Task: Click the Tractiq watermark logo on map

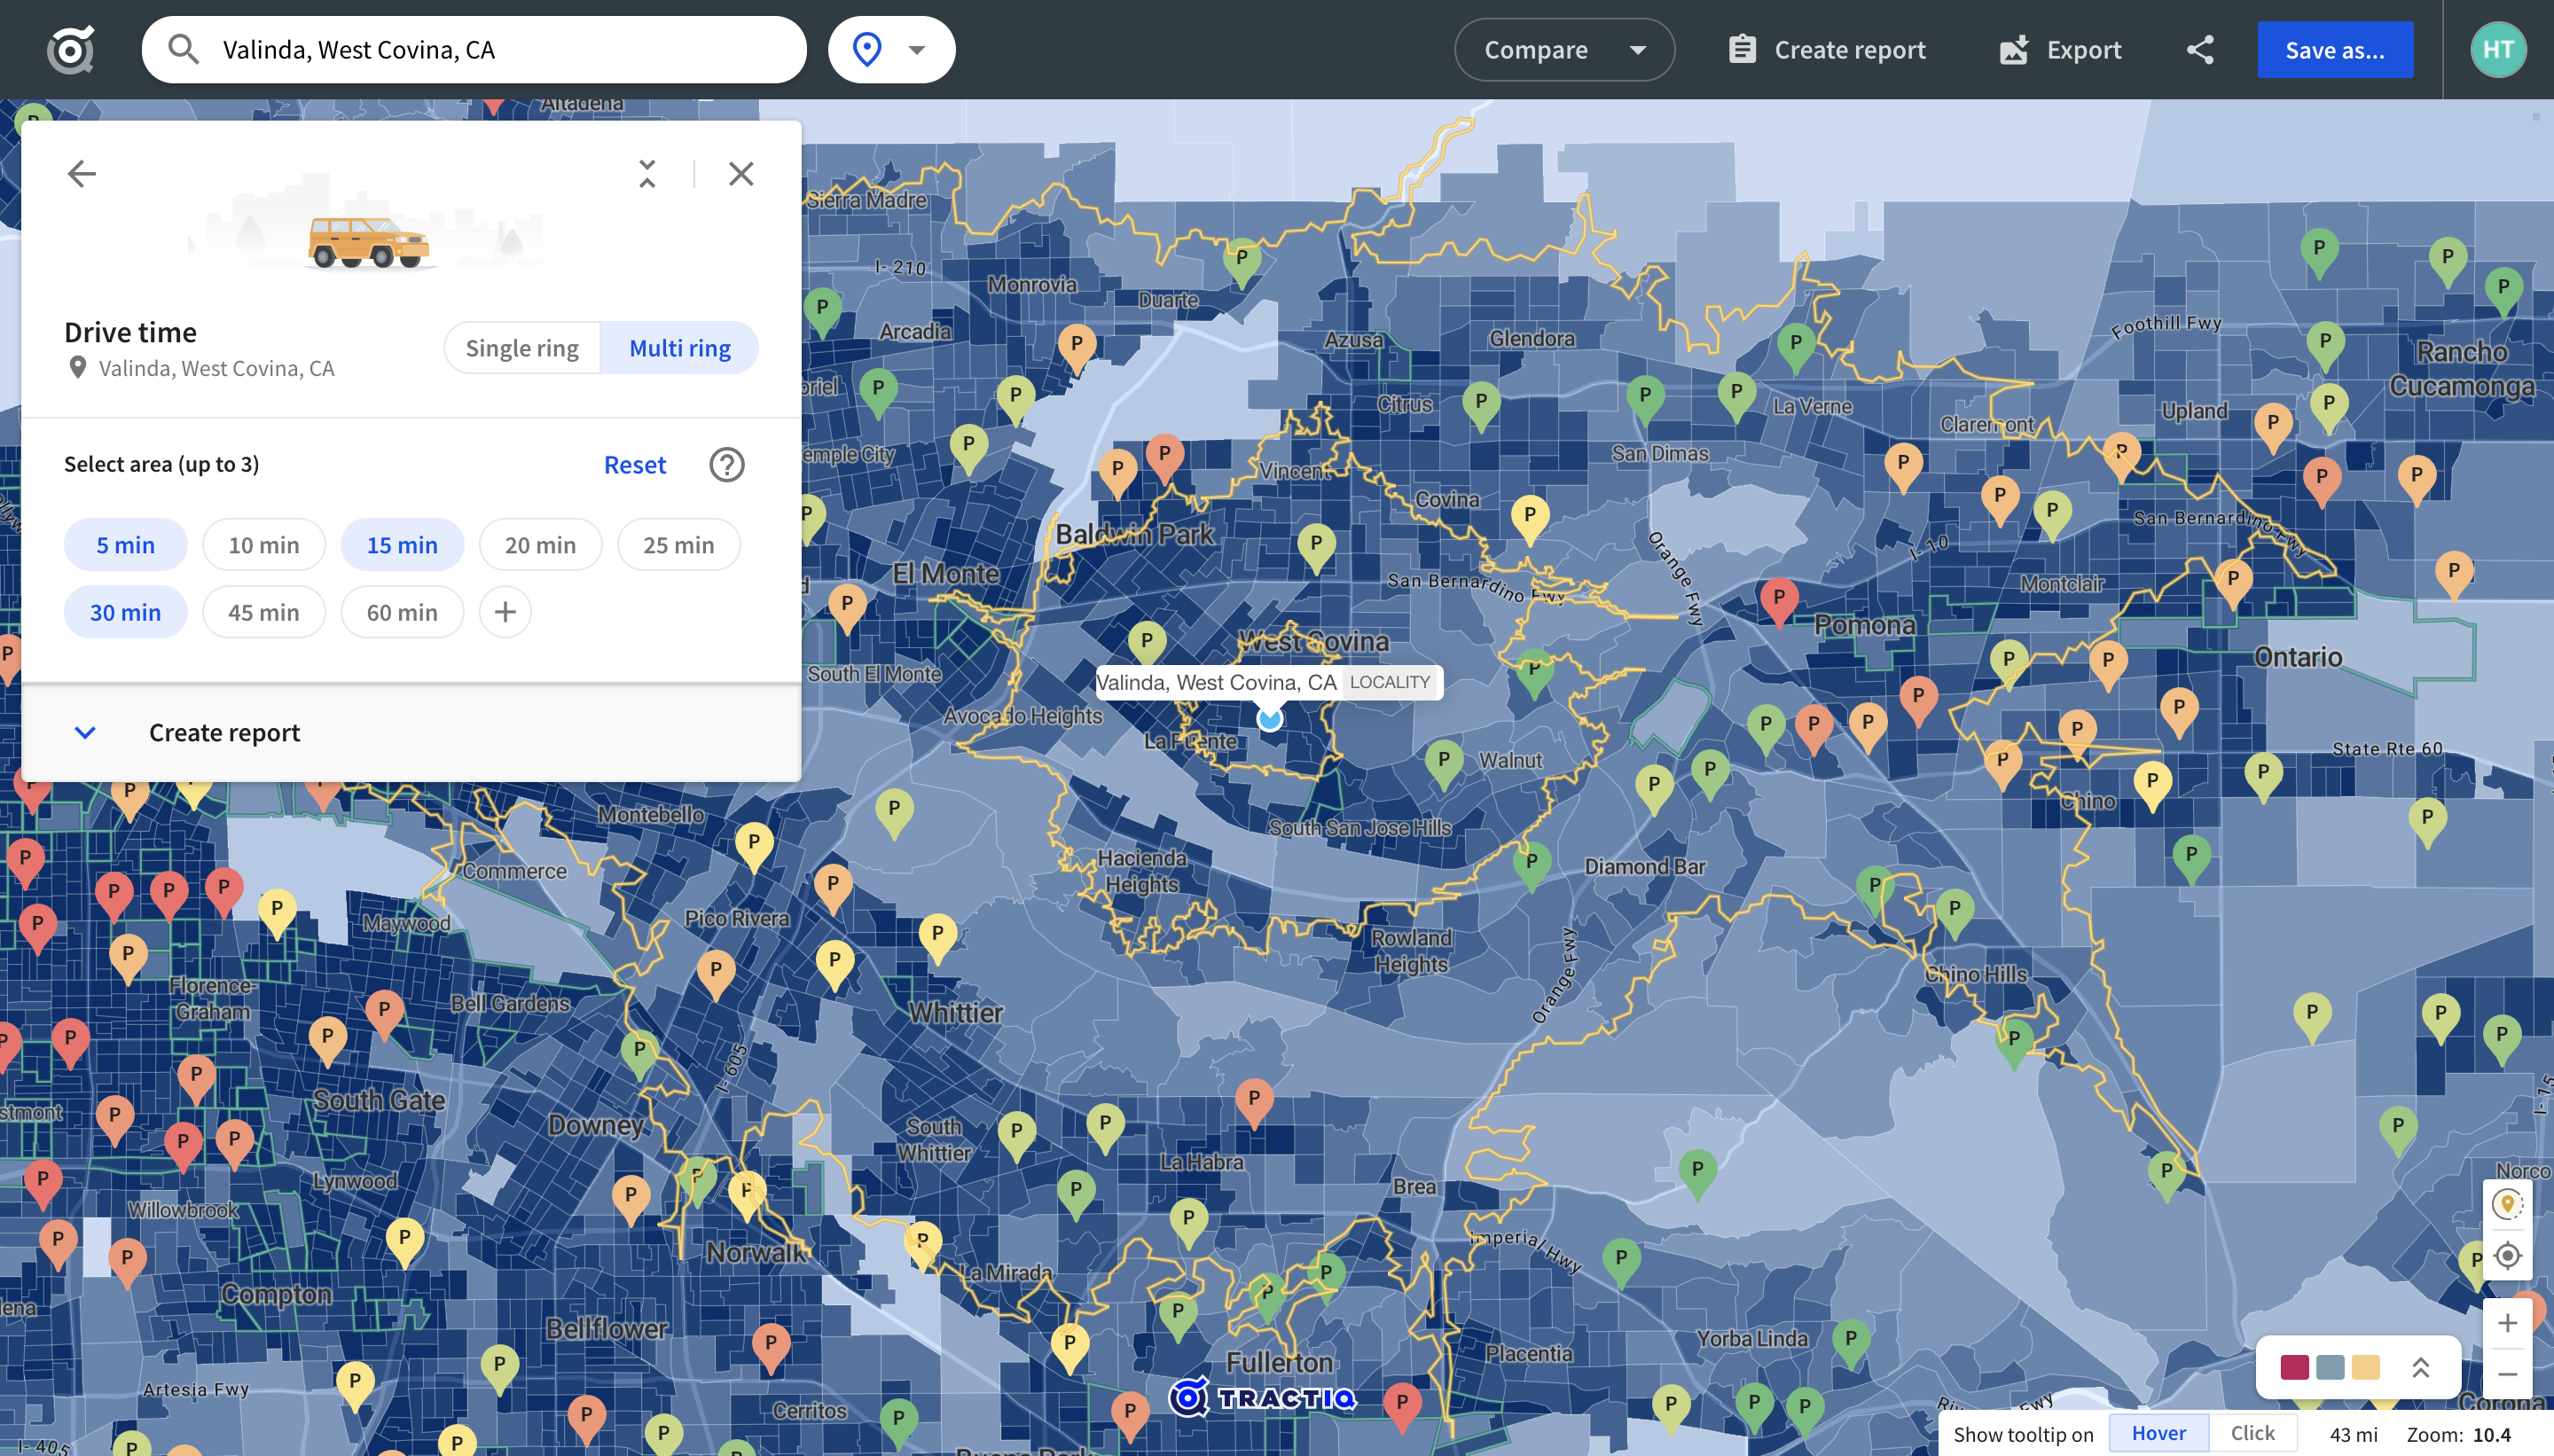Action: (1263, 1397)
